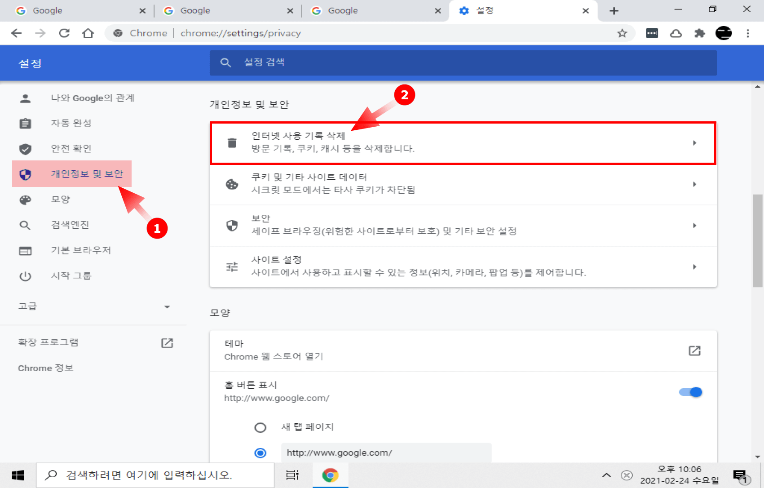This screenshot has width=764, height=488.
Task: Click the dark square extension icon with dots
Action: pyautogui.click(x=652, y=33)
